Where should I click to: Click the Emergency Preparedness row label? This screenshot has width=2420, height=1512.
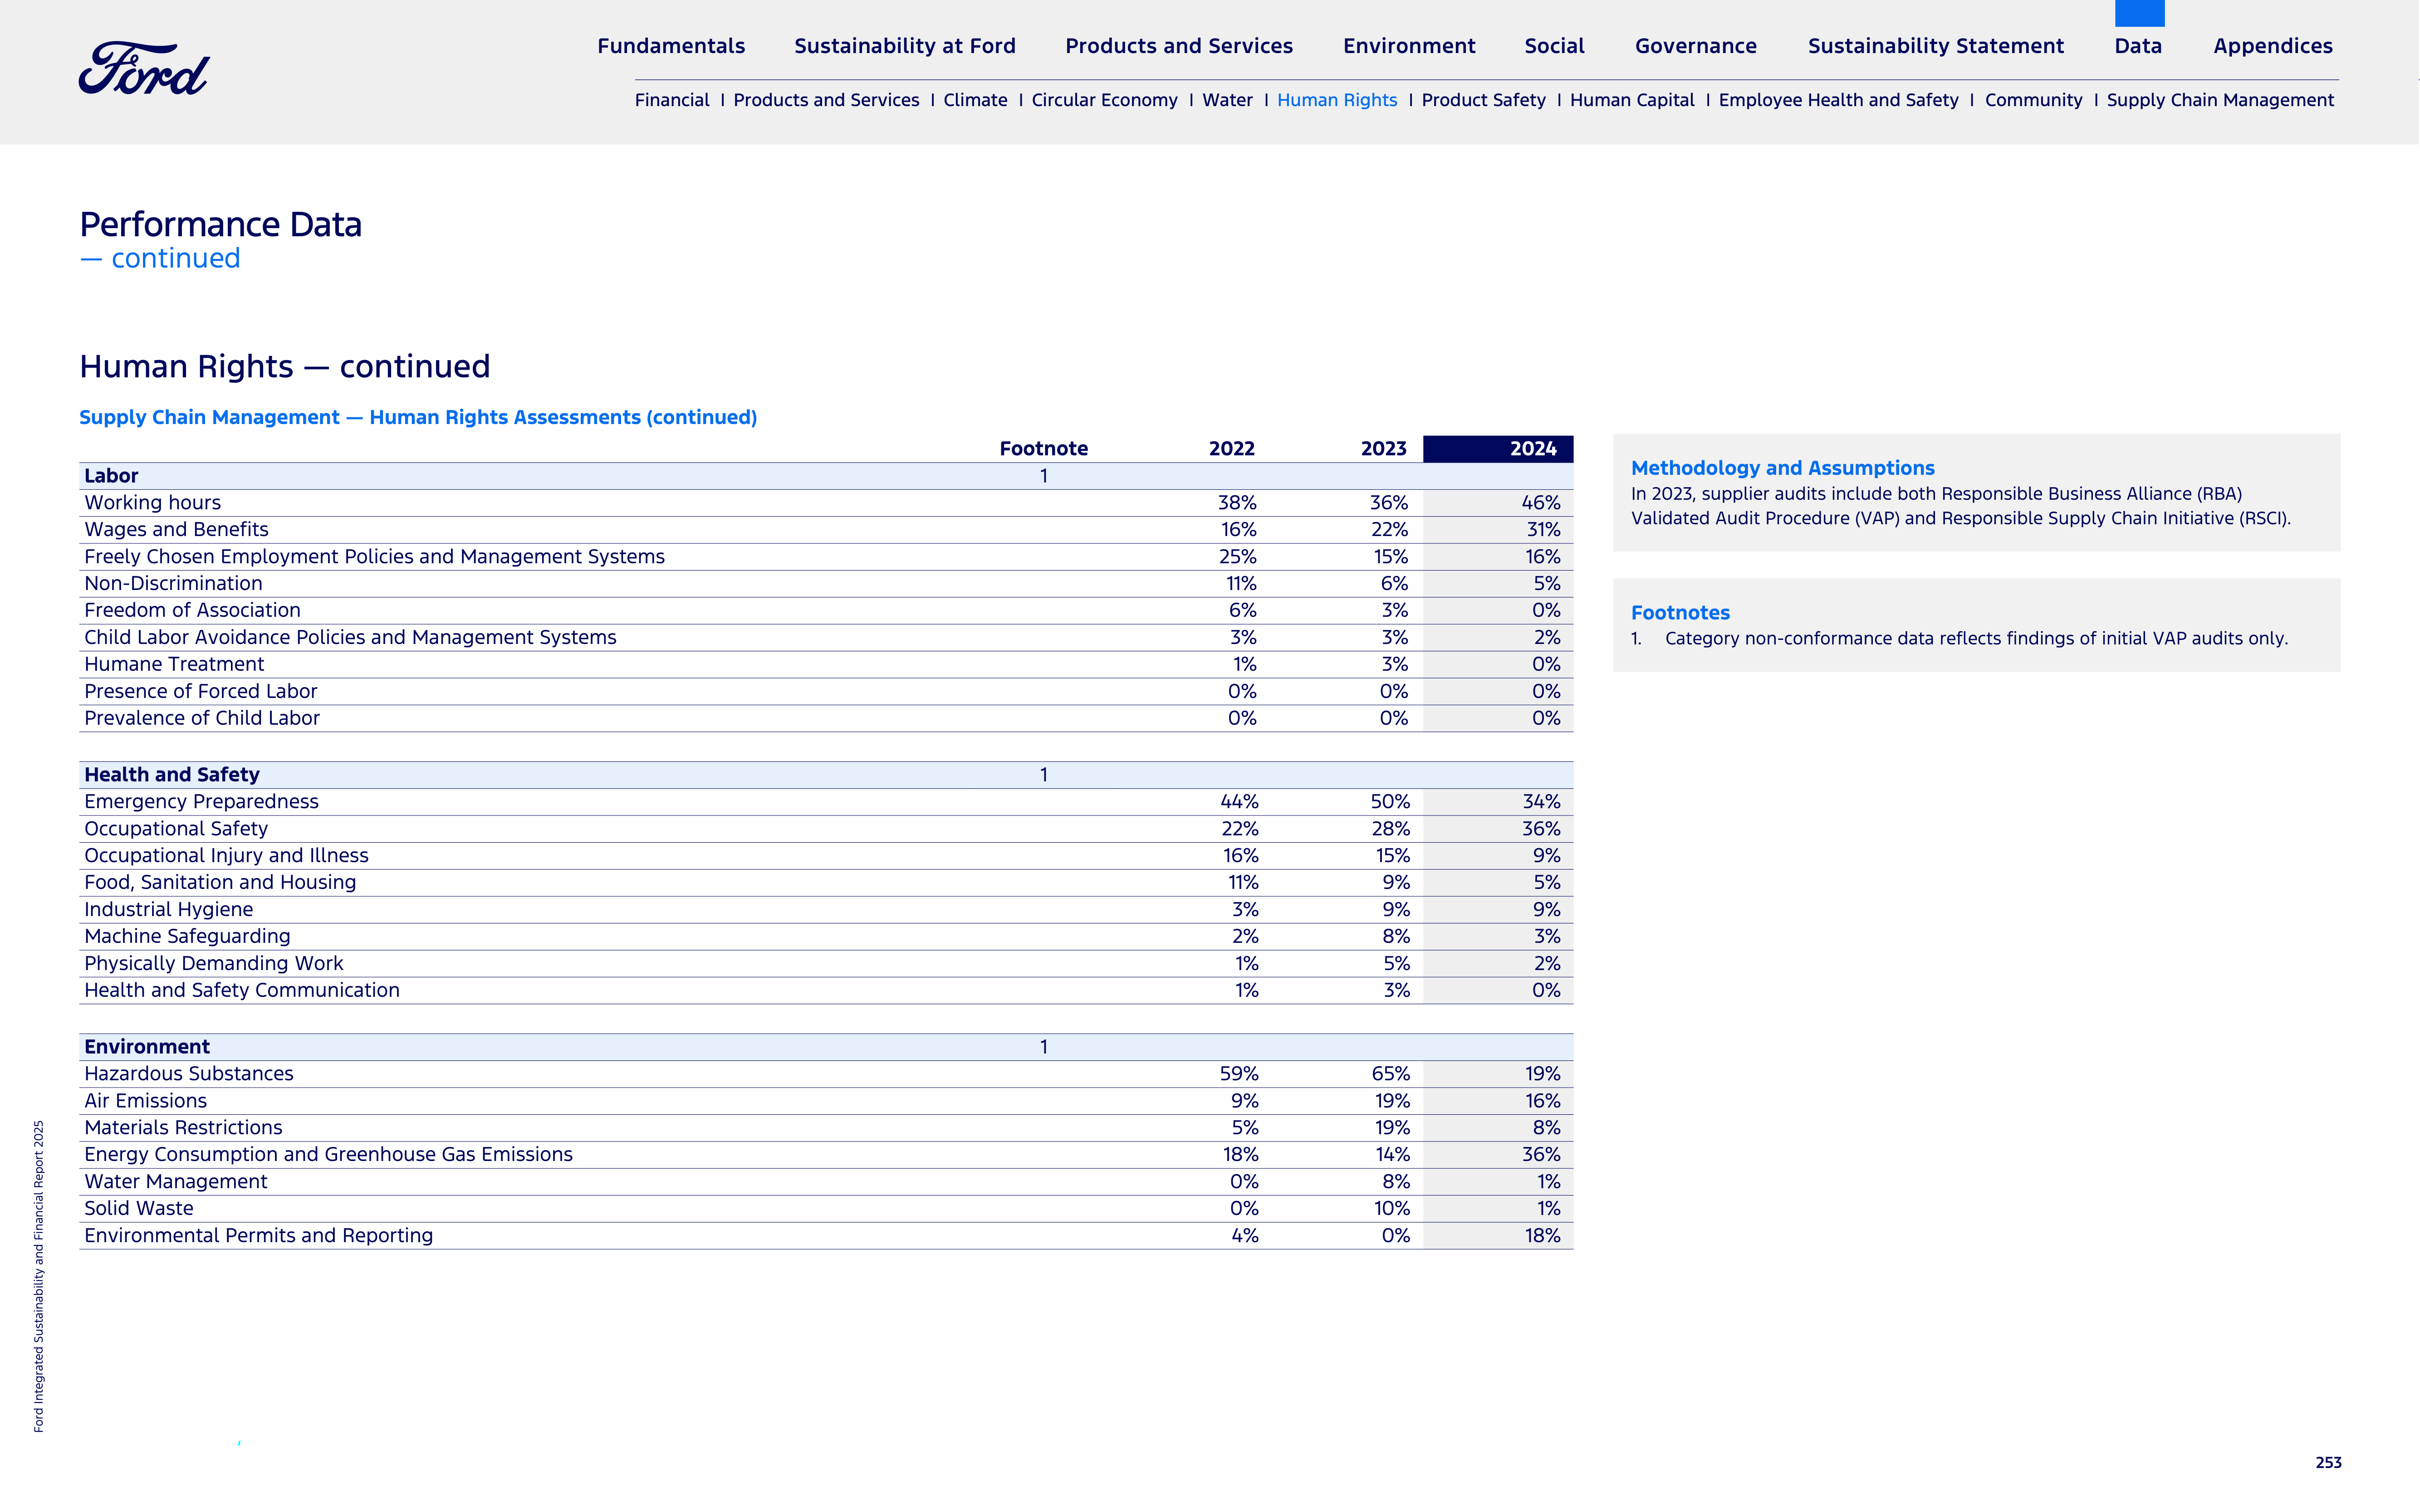201,802
